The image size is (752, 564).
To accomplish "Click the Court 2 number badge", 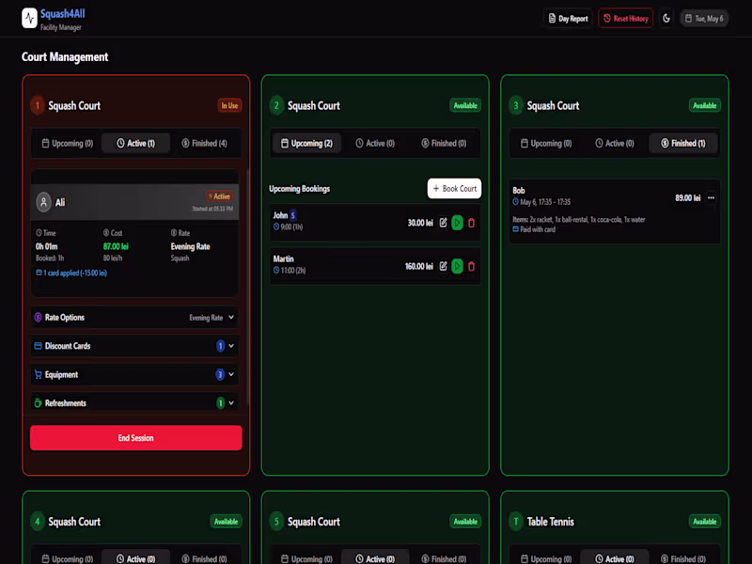I will click(x=276, y=105).
